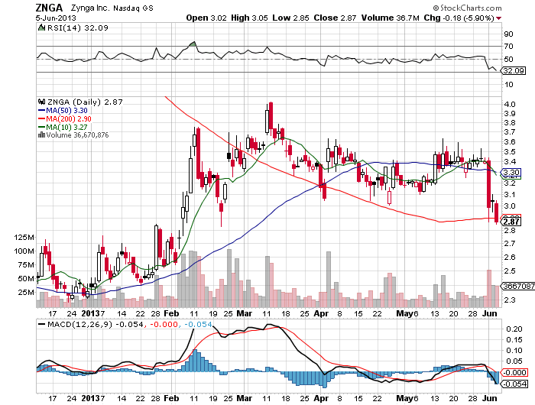This screenshot has height=405, width=535.
Task: Click the 2013 label on price axis
Action: click(x=90, y=313)
